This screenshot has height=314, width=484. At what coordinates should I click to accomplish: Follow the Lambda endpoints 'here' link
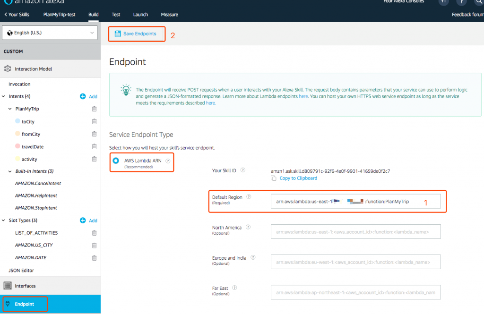[303, 96]
